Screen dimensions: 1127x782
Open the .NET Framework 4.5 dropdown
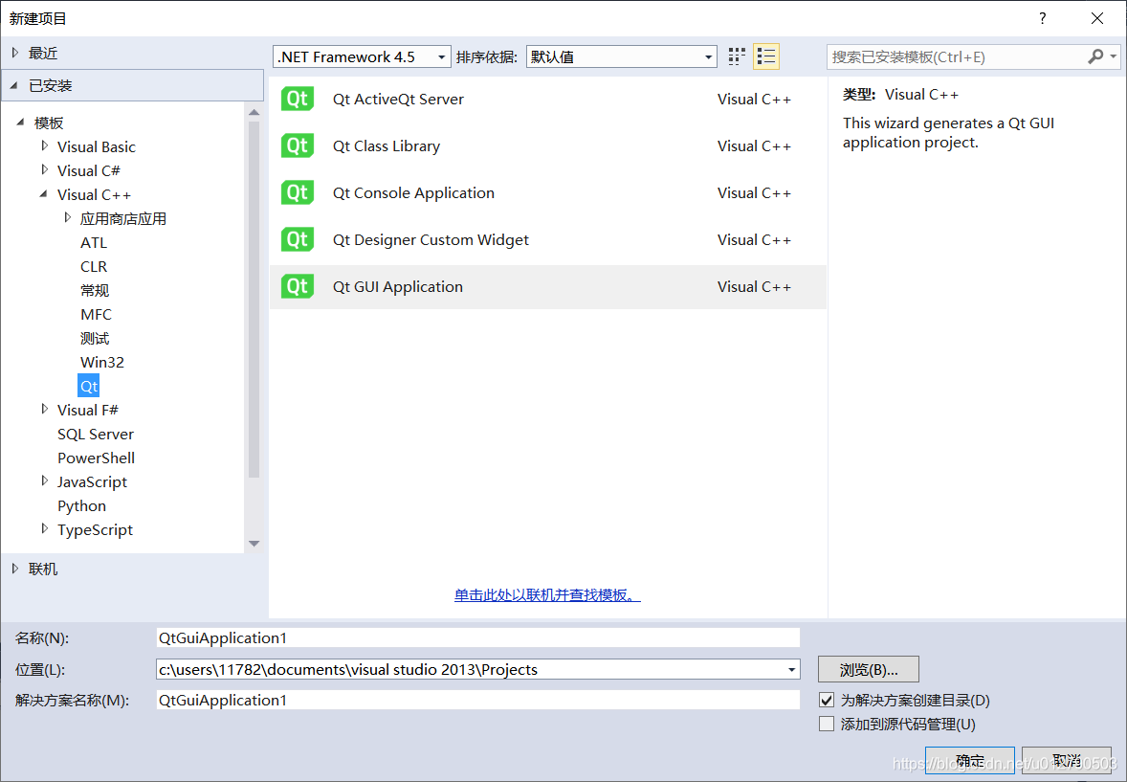(x=363, y=56)
